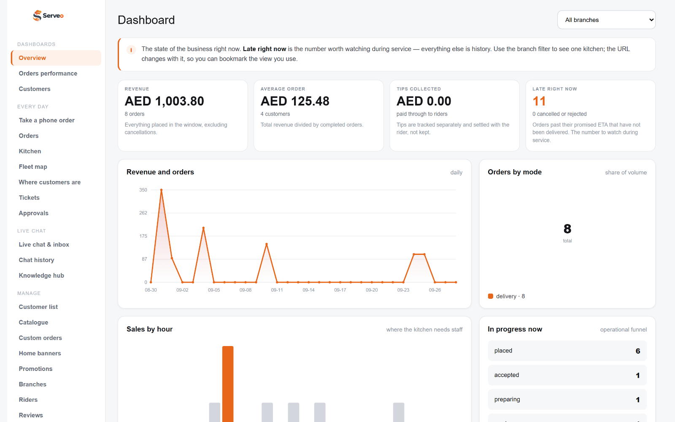The height and width of the screenshot is (422, 675).
Task: Click the Late right now count 11
Action: (x=539, y=101)
